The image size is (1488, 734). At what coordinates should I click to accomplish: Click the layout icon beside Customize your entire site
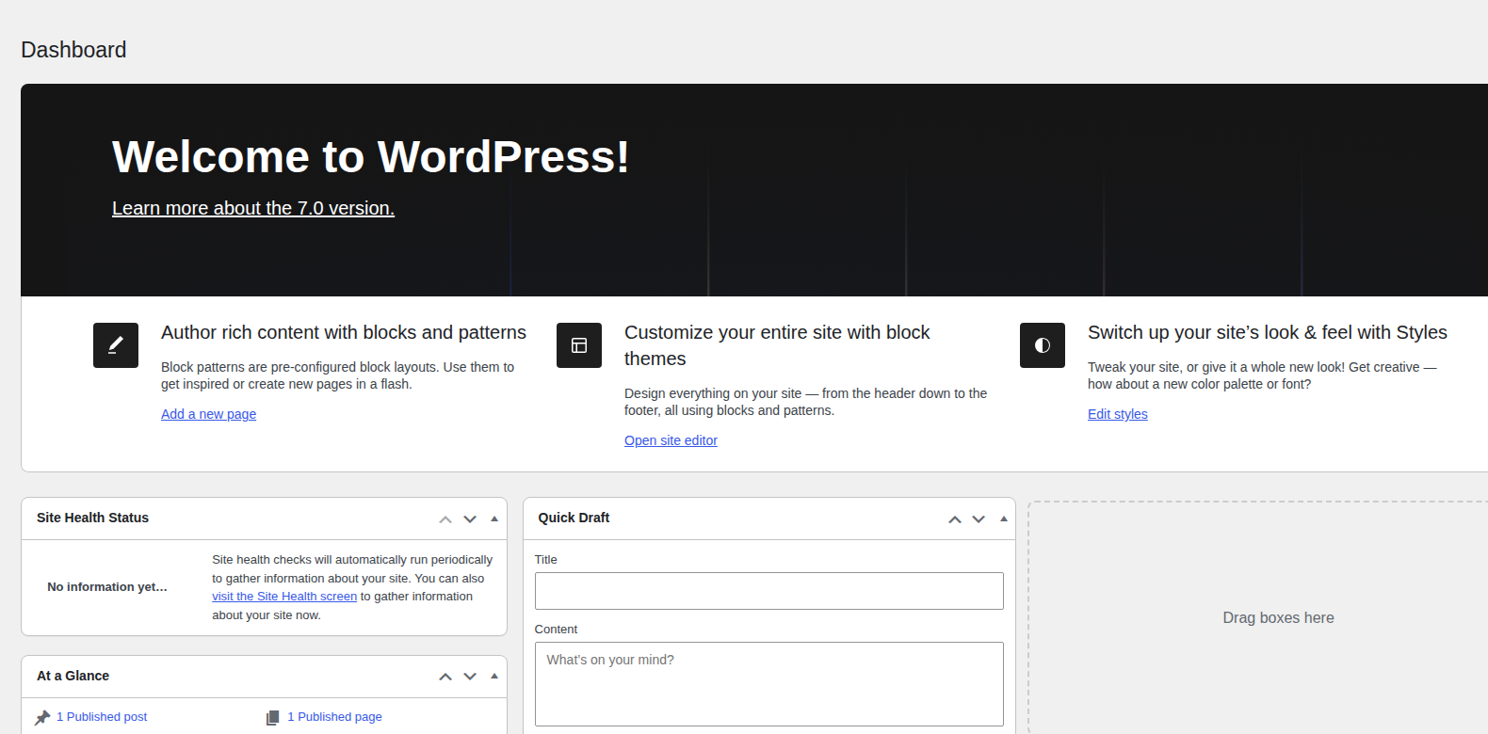pos(579,345)
